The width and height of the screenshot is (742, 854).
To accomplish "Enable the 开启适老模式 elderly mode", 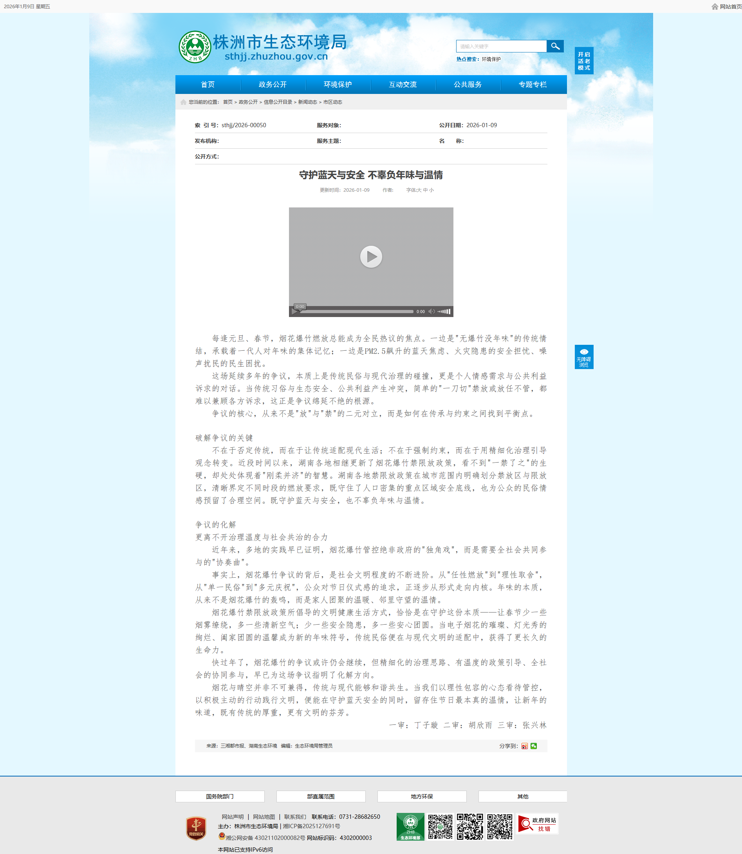I will click(x=584, y=61).
